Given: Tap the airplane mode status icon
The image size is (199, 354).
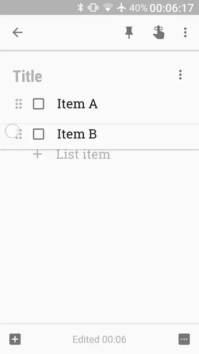Looking at the screenshot, I should 121,8.
